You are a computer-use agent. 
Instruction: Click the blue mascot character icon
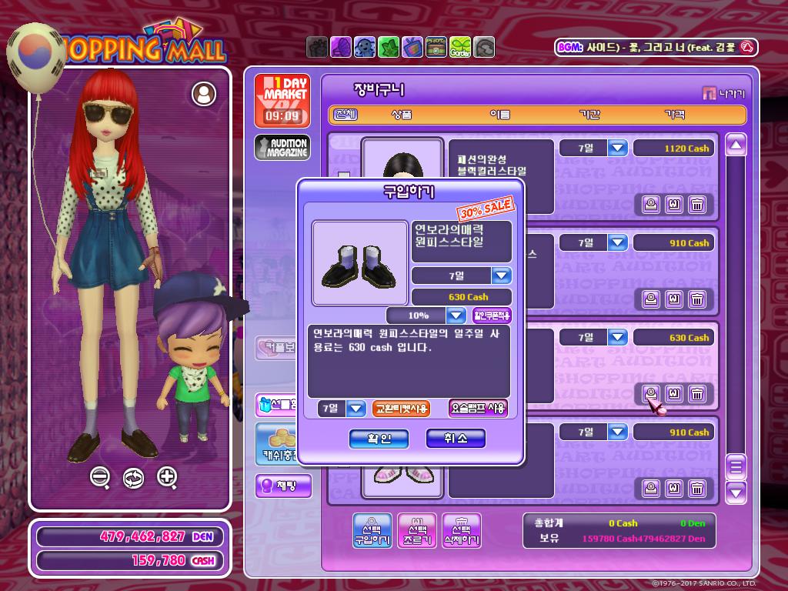pyautogui.click(x=364, y=47)
